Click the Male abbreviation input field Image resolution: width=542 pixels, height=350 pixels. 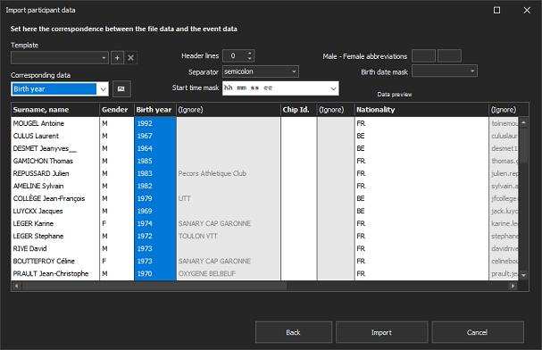click(423, 55)
